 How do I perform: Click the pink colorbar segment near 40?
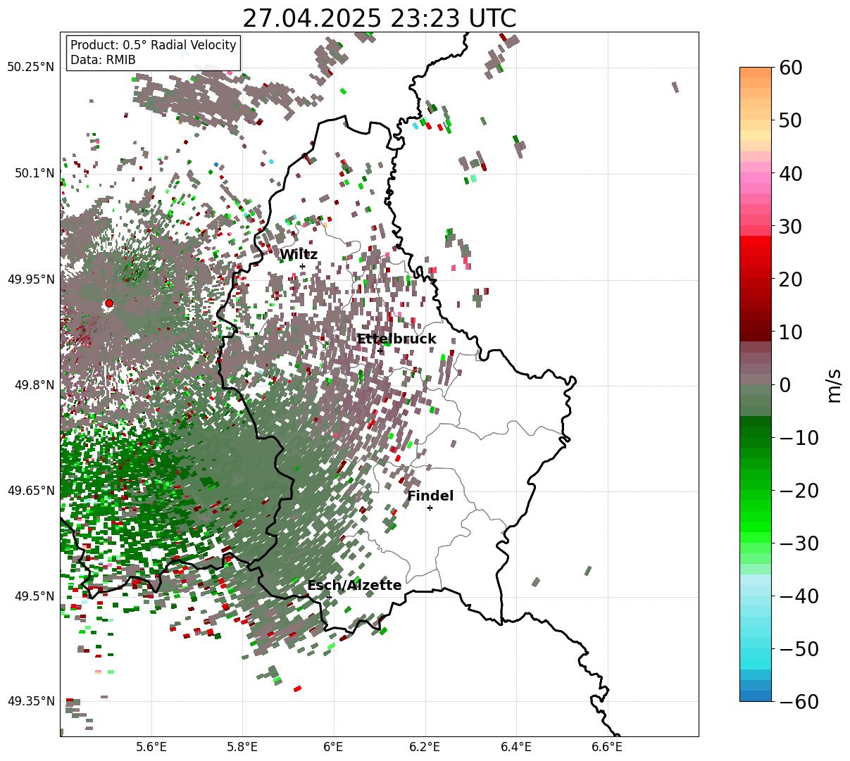[x=756, y=178]
